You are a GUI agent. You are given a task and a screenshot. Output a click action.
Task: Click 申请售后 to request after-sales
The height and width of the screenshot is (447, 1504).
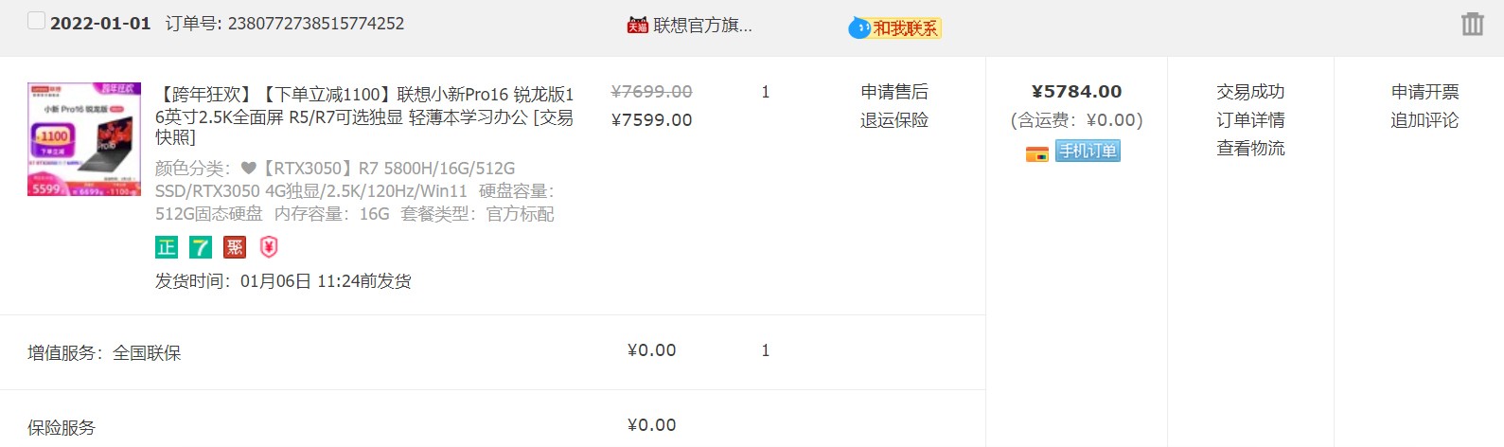point(894,92)
